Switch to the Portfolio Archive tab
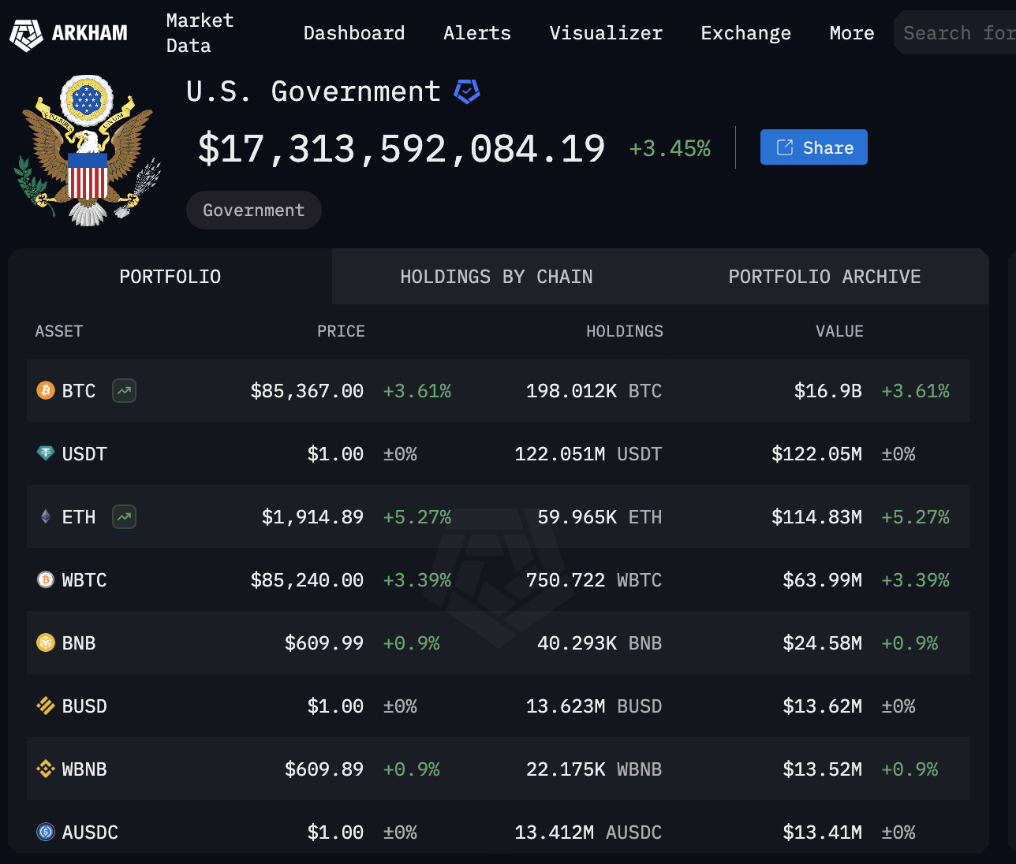Viewport: 1016px width, 864px height. [x=824, y=277]
